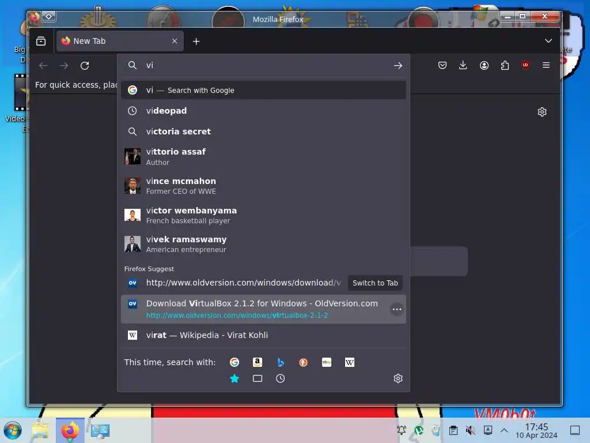Select vittorio assaf Author suggestion
Viewport: 590px width, 443px height.
[x=263, y=157]
